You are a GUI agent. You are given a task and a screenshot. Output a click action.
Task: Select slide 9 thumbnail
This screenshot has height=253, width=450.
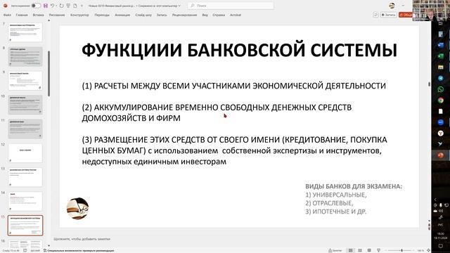[25, 81]
